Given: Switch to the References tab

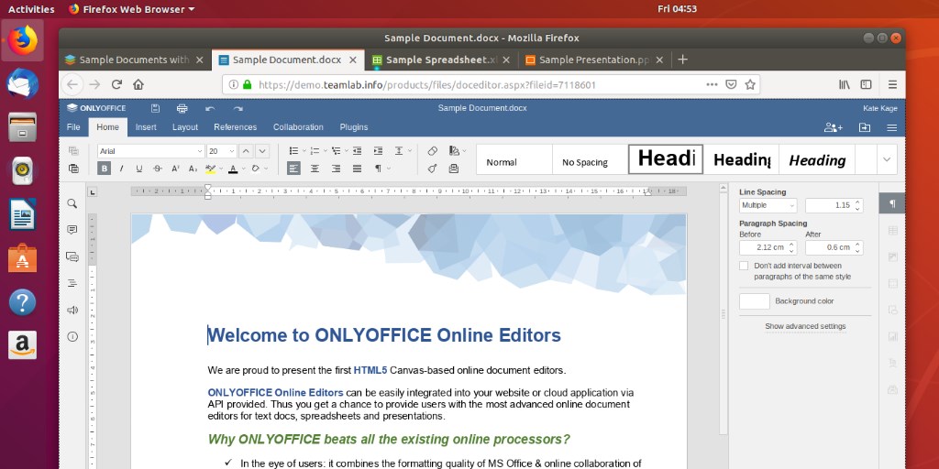Looking at the screenshot, I should point(236,127).
